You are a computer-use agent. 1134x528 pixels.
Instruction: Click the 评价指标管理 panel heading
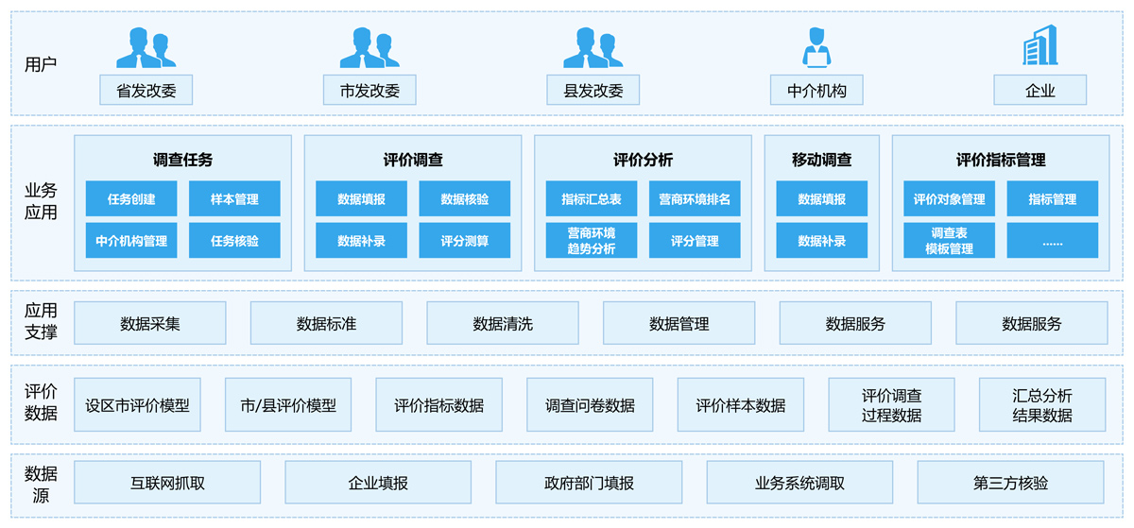coord(1001,160)
